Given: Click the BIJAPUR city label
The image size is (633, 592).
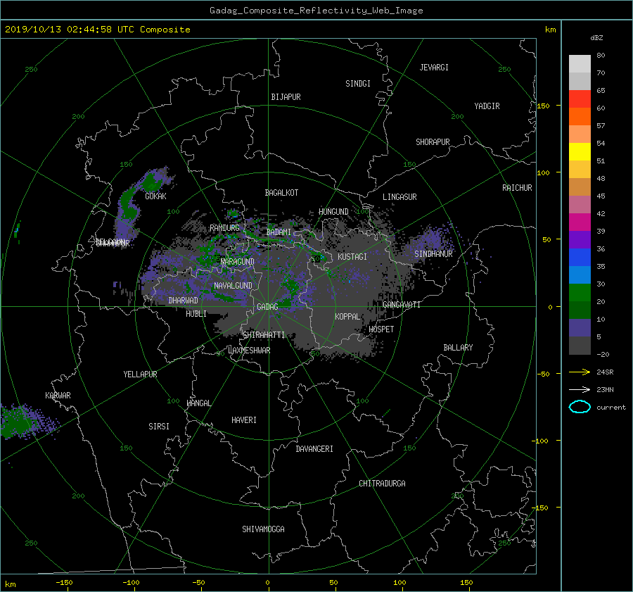Looking at the screenshot, I should (x=286, y=97).
